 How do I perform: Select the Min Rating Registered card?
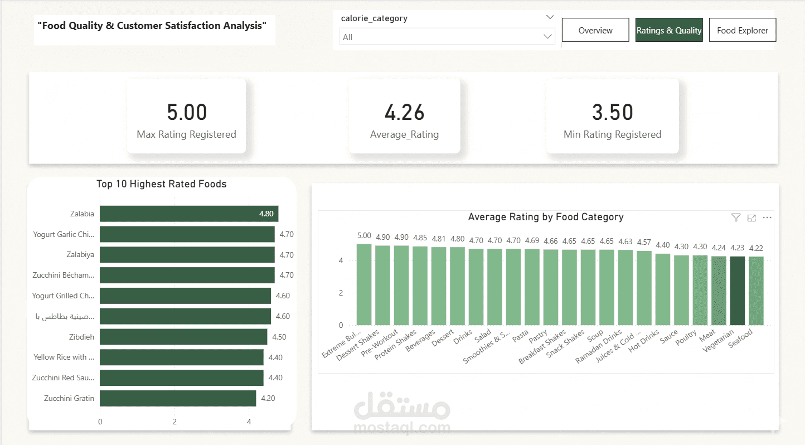point(613,116)
